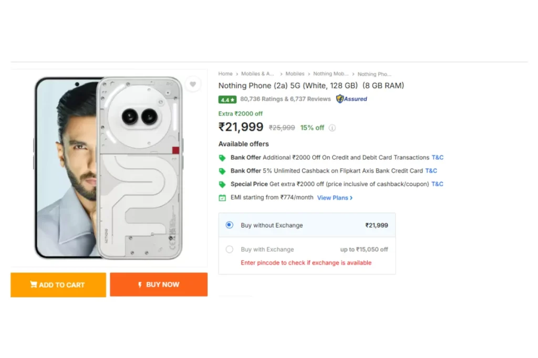
Task: Open Mobiles breadcrumb link
Action: point(295,73)
